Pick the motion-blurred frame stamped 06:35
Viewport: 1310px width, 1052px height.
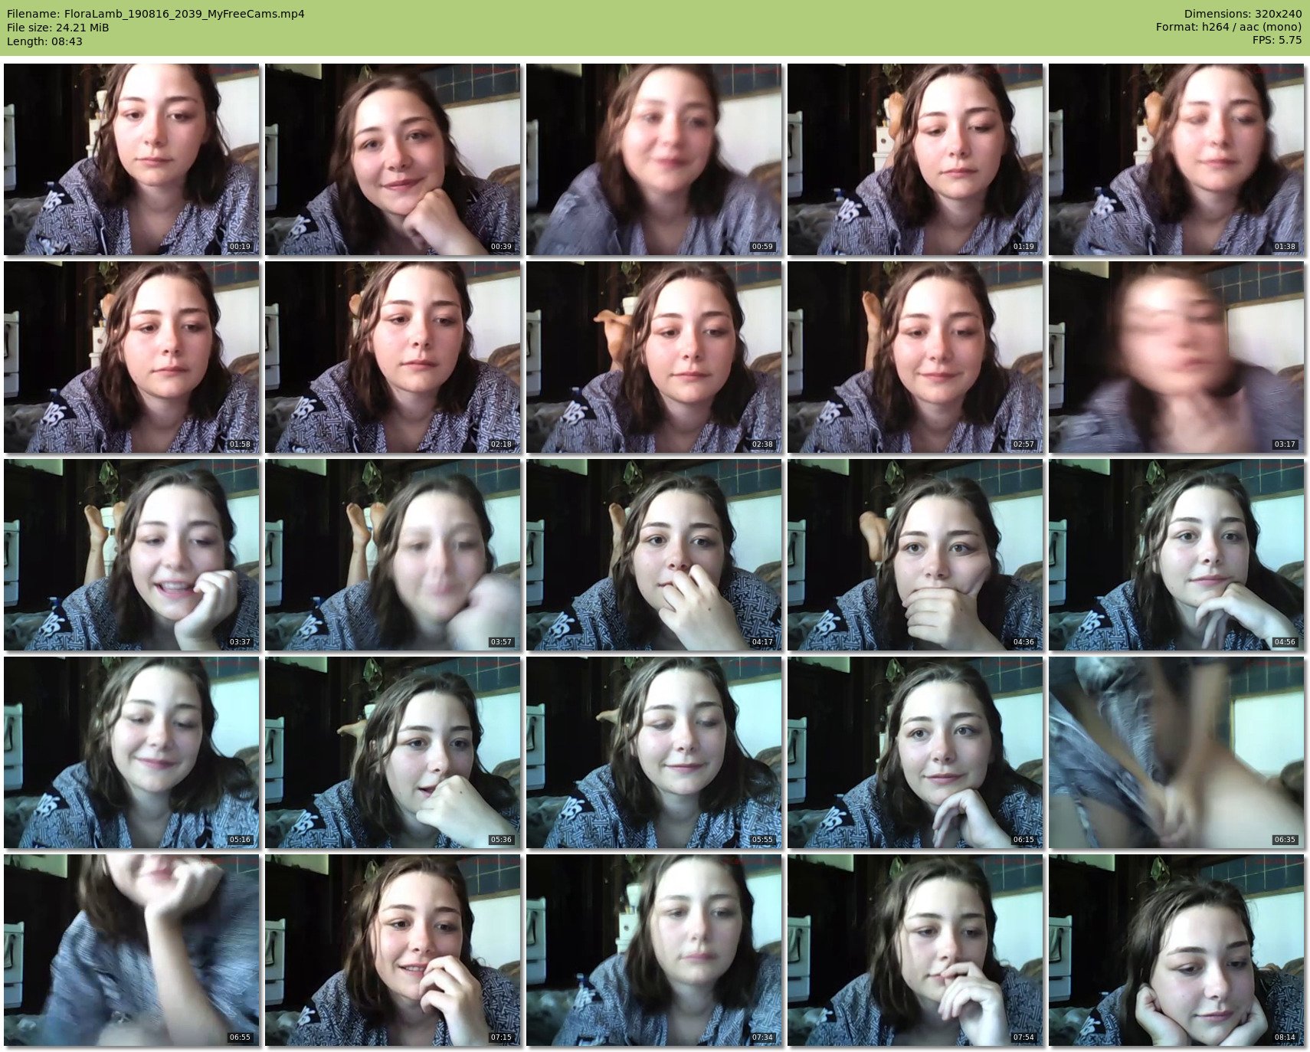pos(1176,752)
